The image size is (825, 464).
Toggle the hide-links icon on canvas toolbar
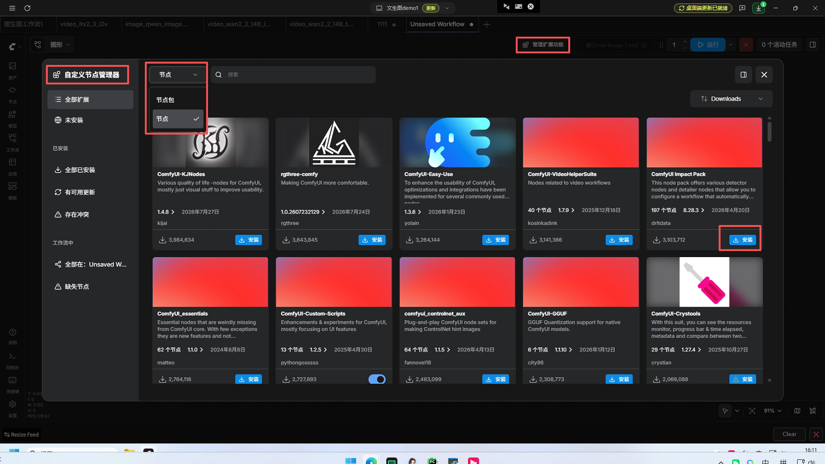coord(813,411)
